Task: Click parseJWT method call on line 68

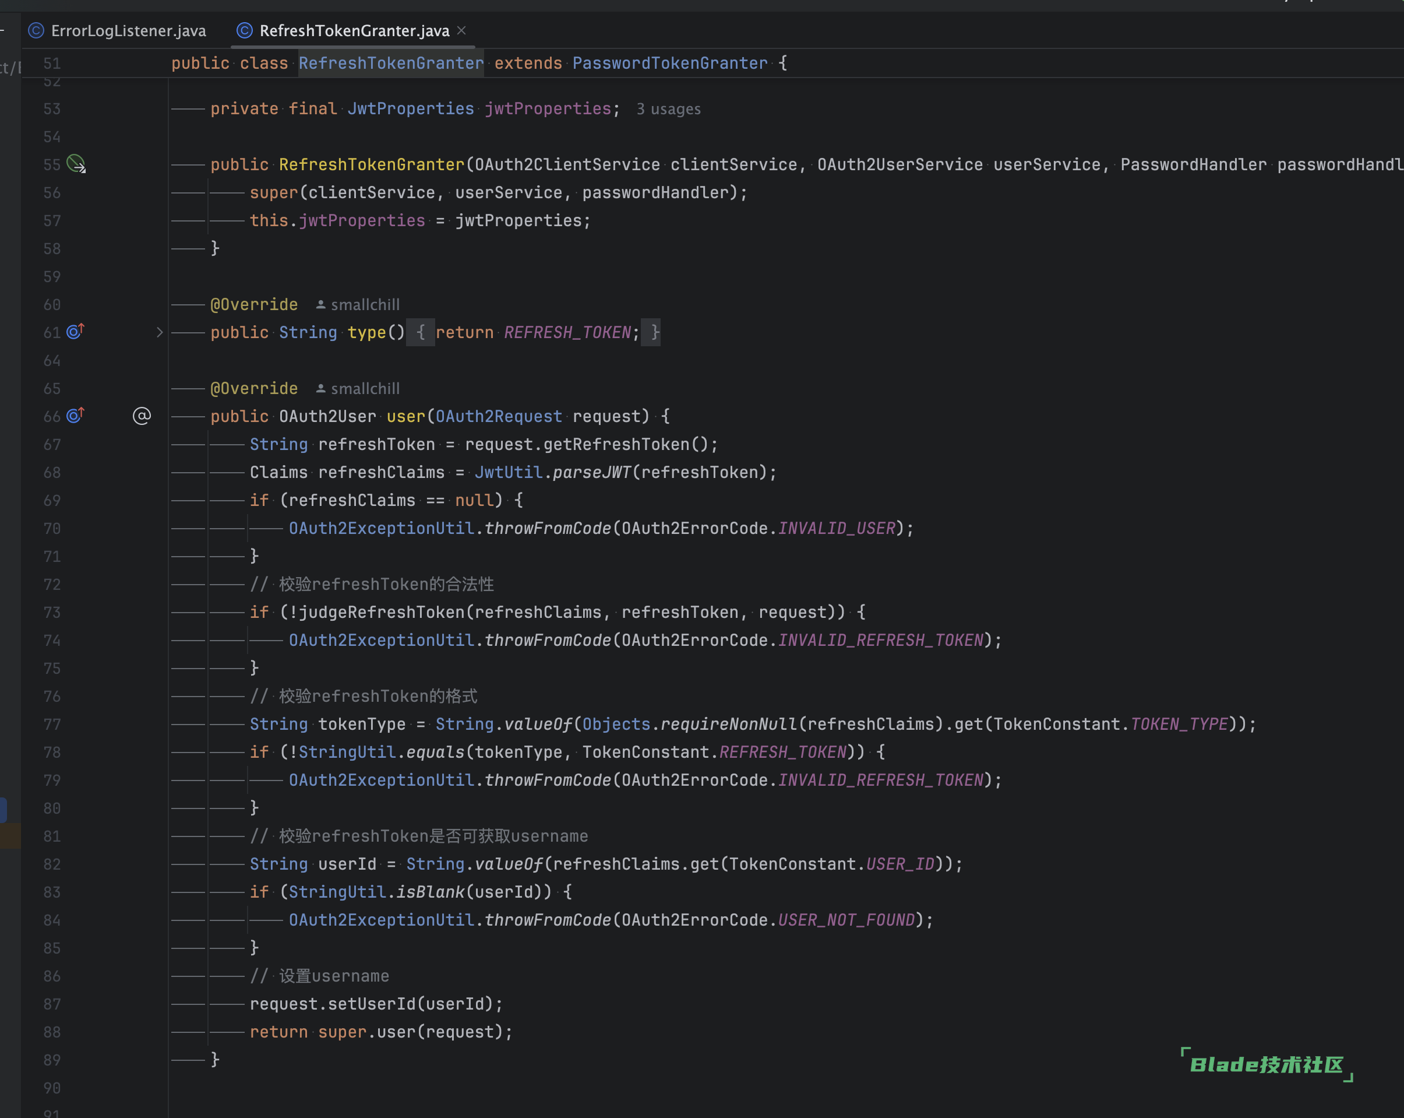Action: pyautogui.click(x=592, y=472)
